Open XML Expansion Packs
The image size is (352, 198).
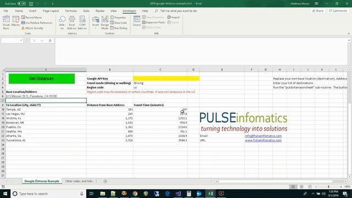click(154, 23)
